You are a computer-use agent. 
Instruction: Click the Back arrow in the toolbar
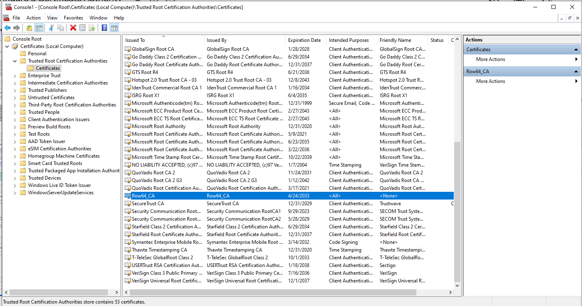[x=7, y=28]
